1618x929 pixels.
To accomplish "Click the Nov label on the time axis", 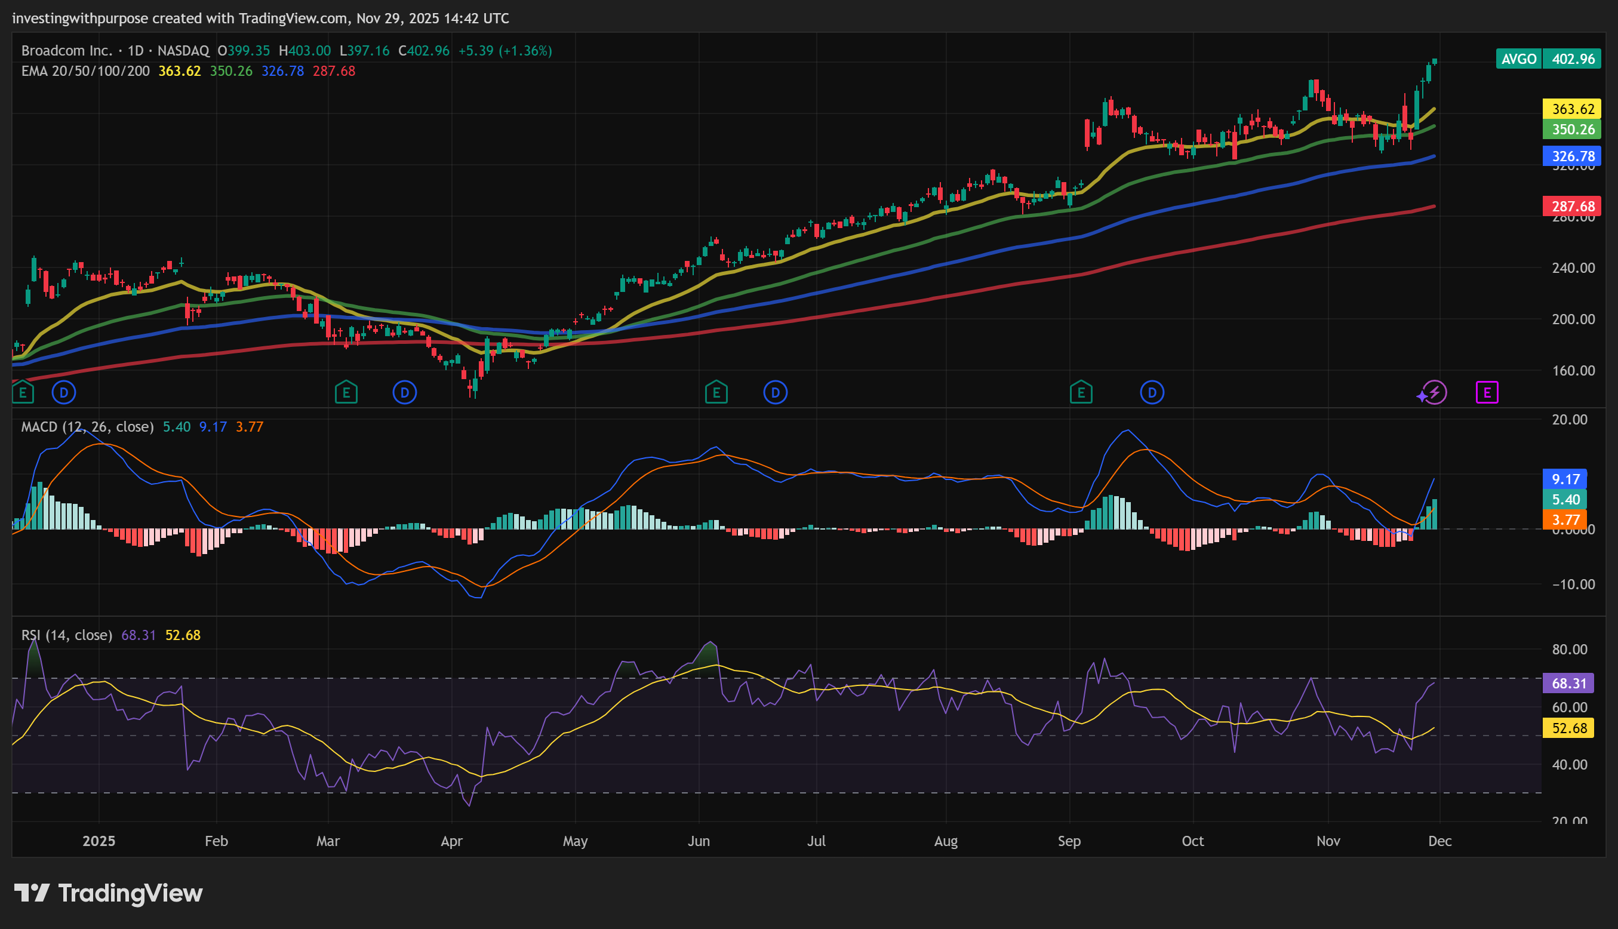I will coord(1328,840).
